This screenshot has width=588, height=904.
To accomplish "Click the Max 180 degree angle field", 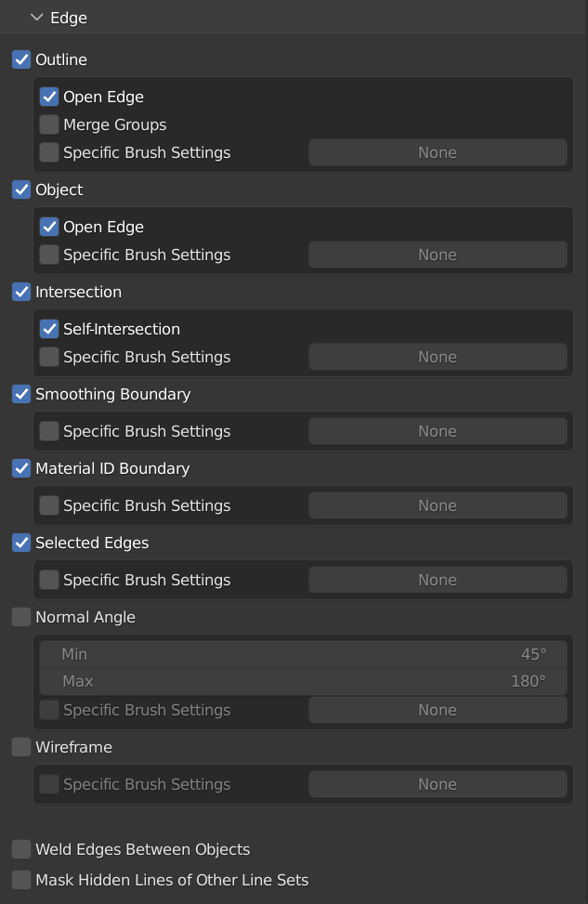I will pyautogui.click(x=304, y=681).
